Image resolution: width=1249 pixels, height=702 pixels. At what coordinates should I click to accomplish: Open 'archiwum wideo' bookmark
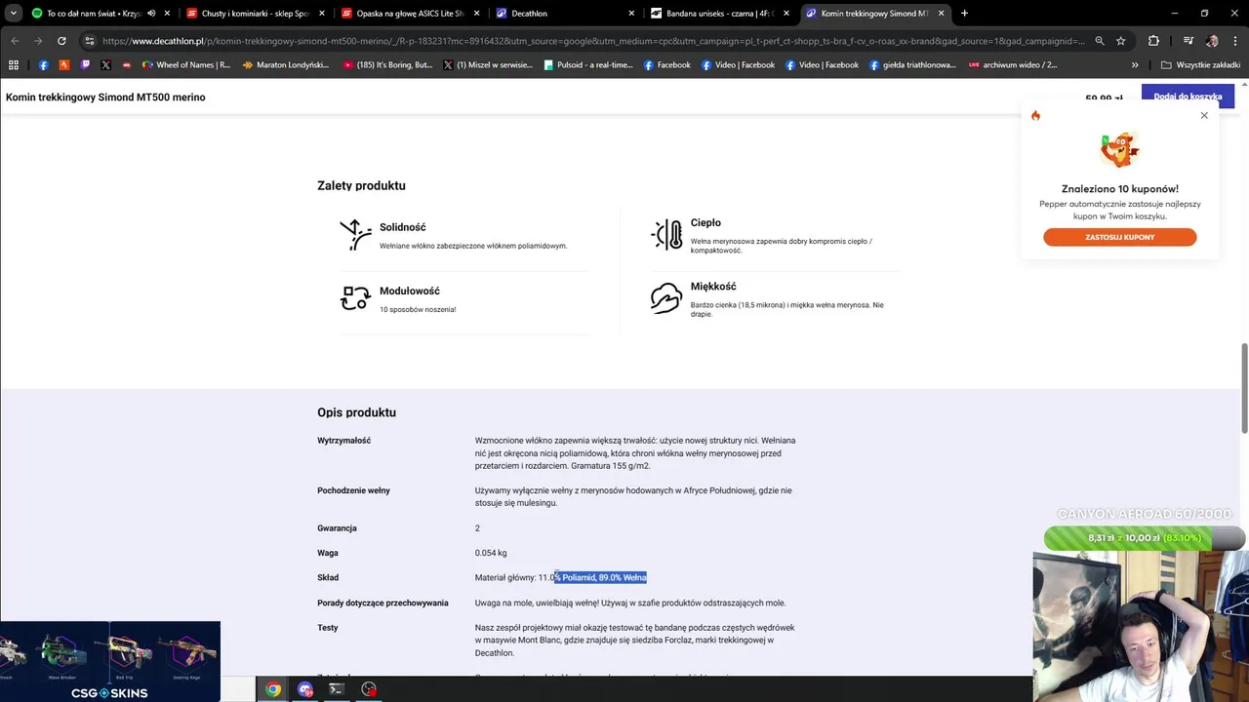(x=1013, y=65)
